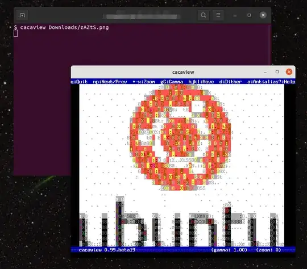Close the terminal window
This screenshot has height=269, width=307.
click(263, 15)
